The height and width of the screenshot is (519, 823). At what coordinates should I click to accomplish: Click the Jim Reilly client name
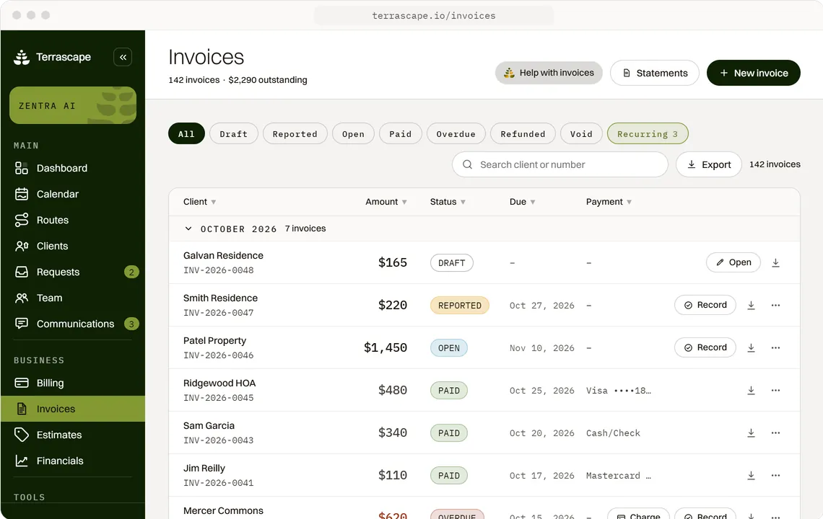click(x=204, y=468)
